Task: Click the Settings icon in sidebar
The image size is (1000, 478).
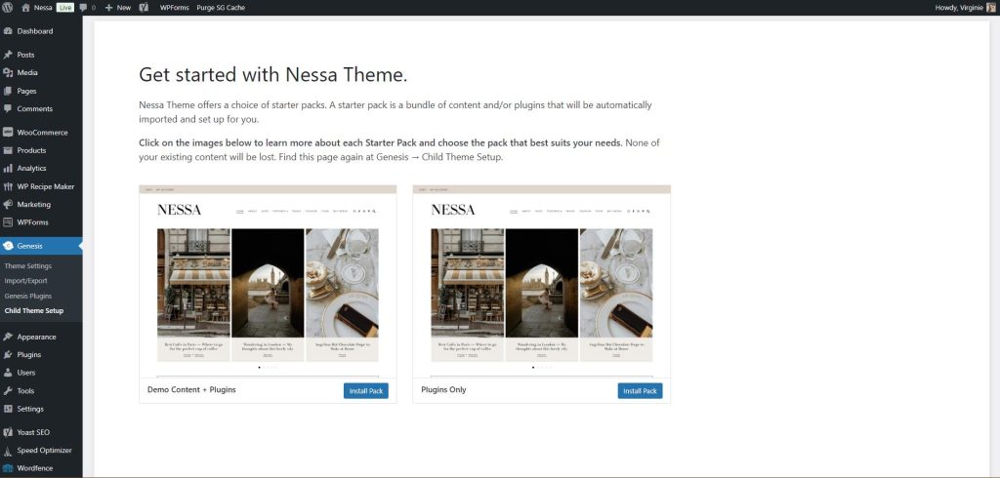Action: [8, 409]
